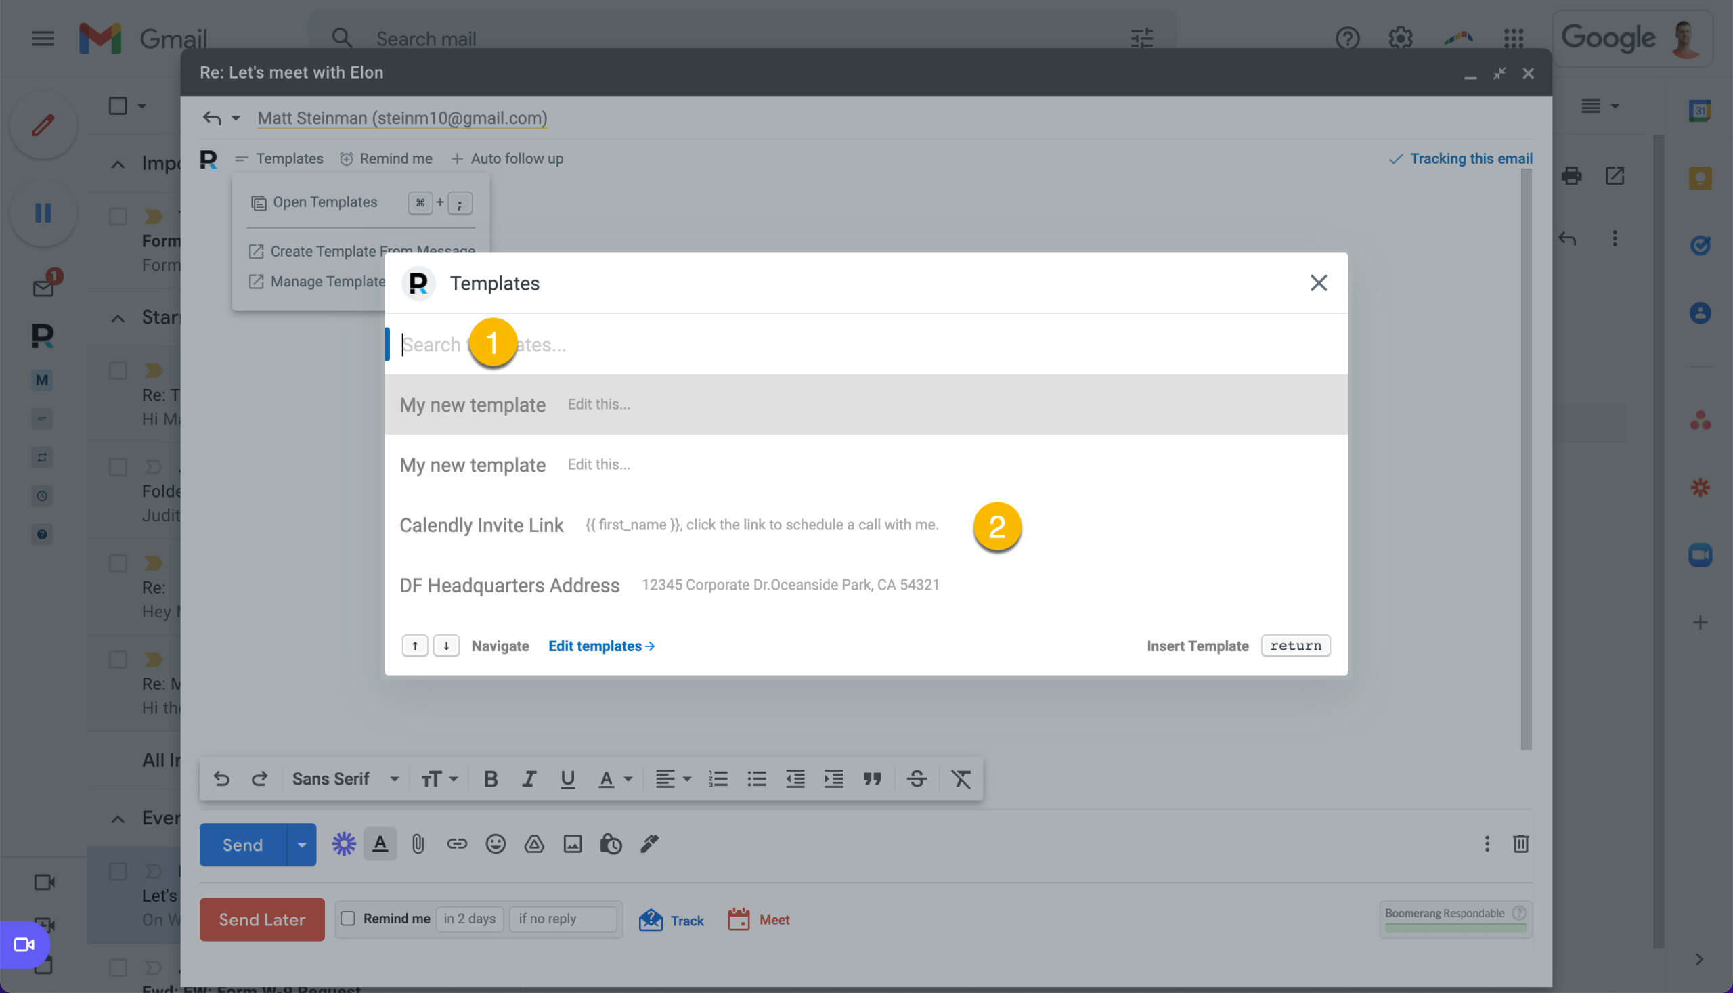This screenshot has width=1733, height=993.
Task: Insert a link in the message
Action: pyautogui.click(x=457, y=844)
